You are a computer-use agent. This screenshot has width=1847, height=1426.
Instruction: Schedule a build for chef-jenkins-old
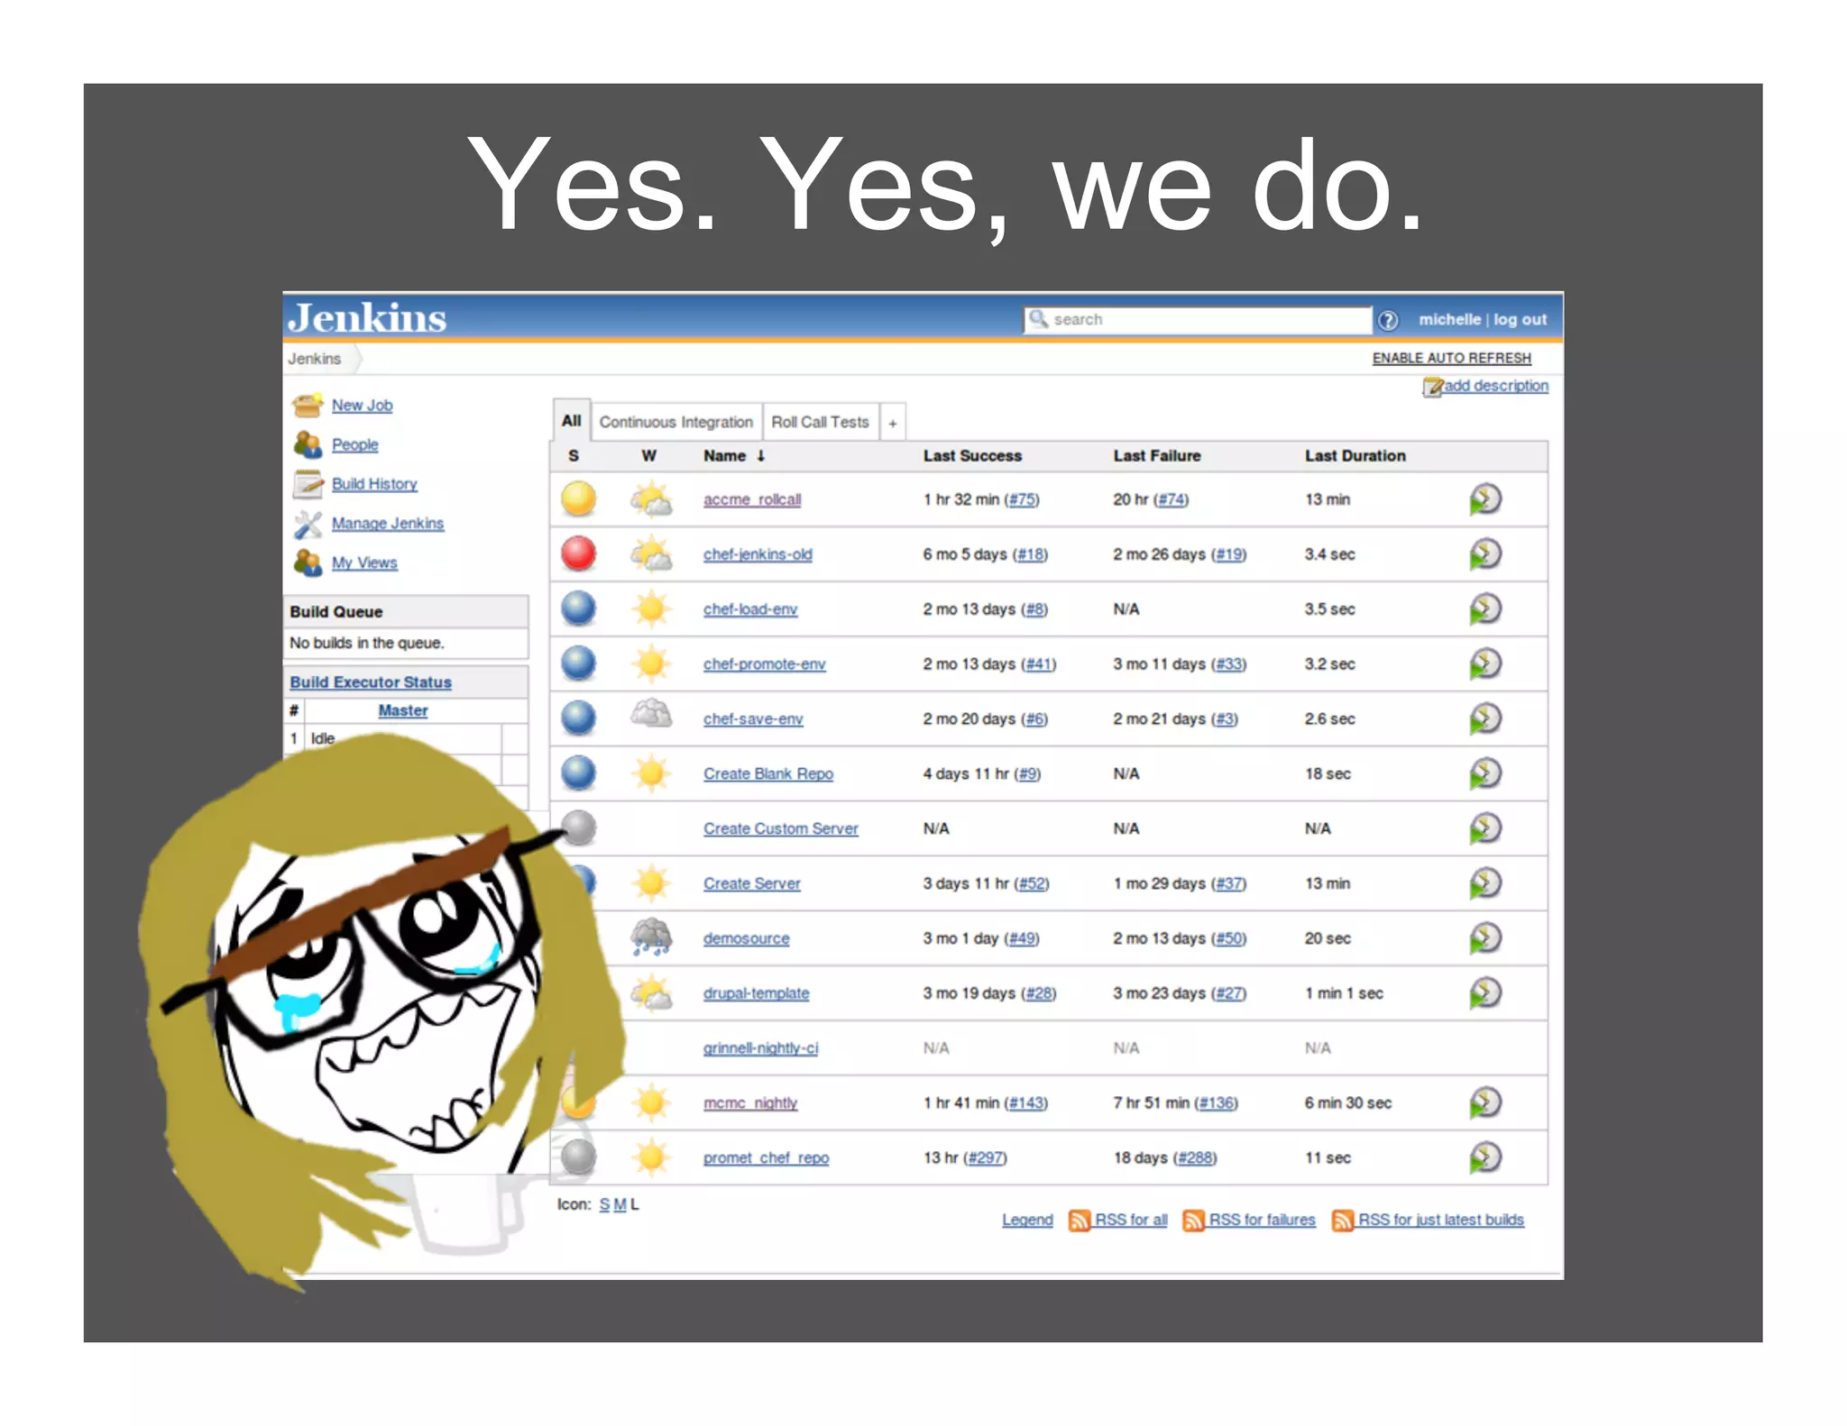point(1484,554)
